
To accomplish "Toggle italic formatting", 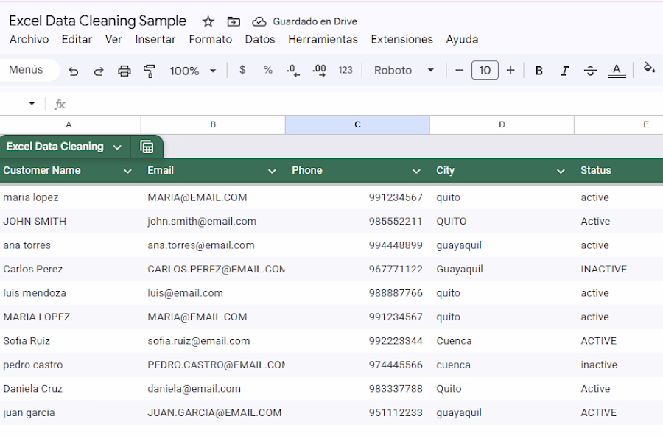I will 564,71.
